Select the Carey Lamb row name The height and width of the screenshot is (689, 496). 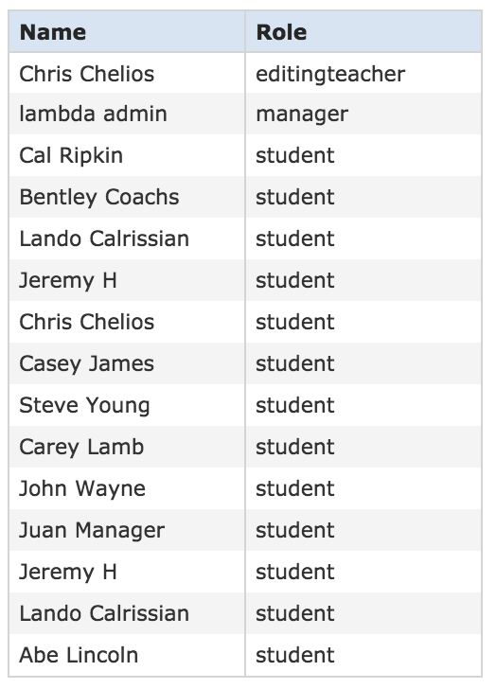[81, 447]
